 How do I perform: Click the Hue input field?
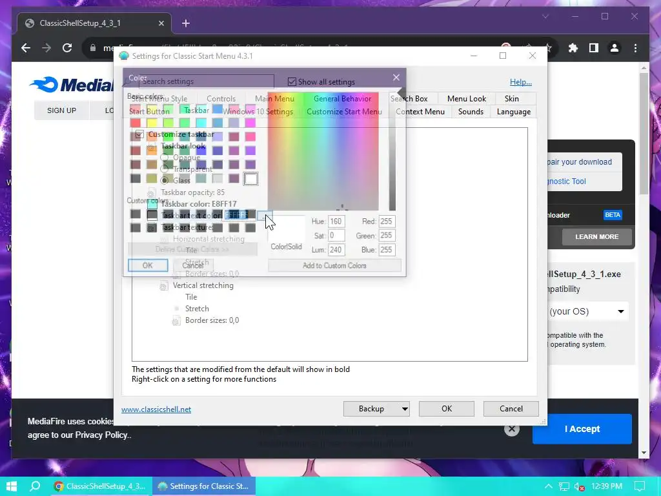pos(336,222)
